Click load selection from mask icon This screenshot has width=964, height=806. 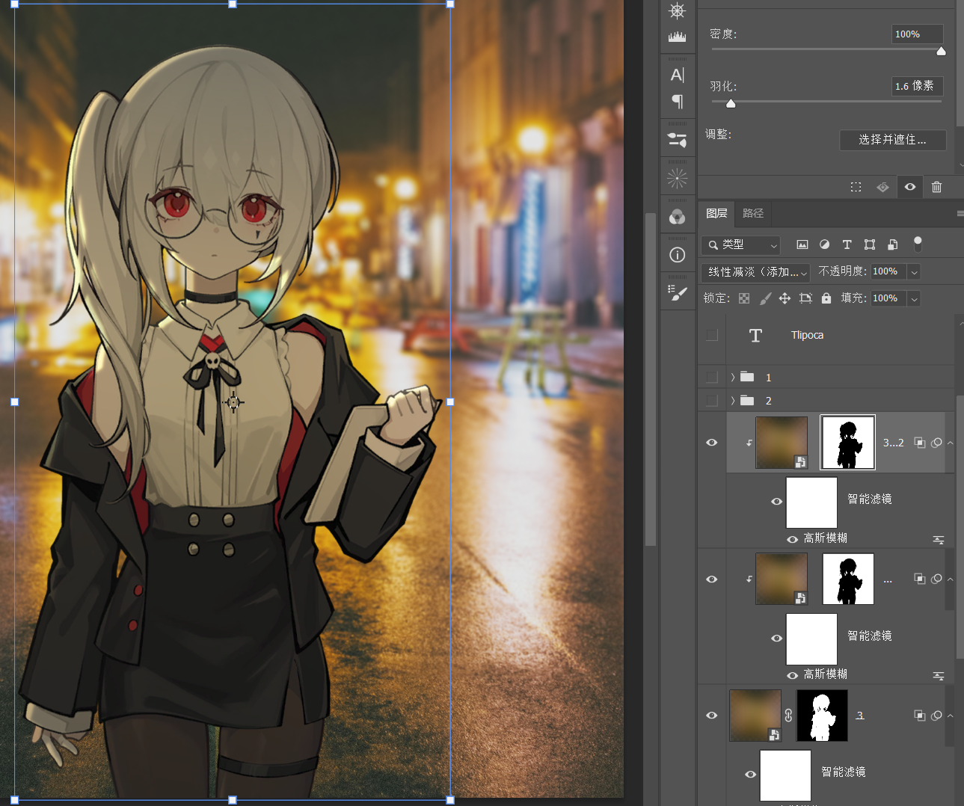tap(856, 187)
